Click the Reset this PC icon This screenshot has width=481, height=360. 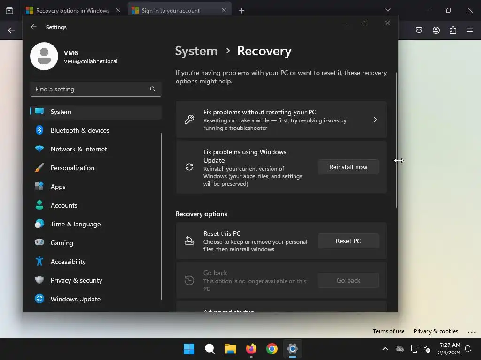click(x=189, y=241)
